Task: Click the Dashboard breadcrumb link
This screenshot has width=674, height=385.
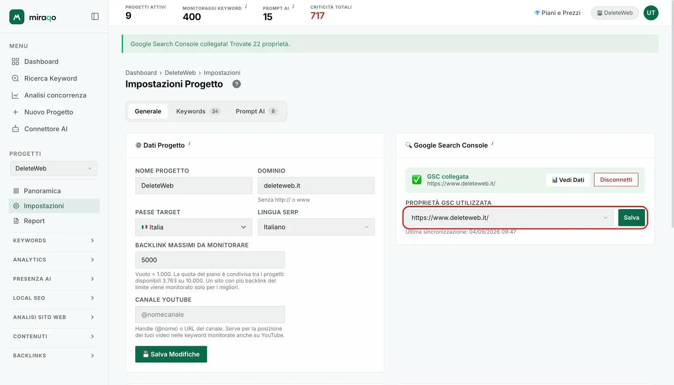Action: point(141,73)
